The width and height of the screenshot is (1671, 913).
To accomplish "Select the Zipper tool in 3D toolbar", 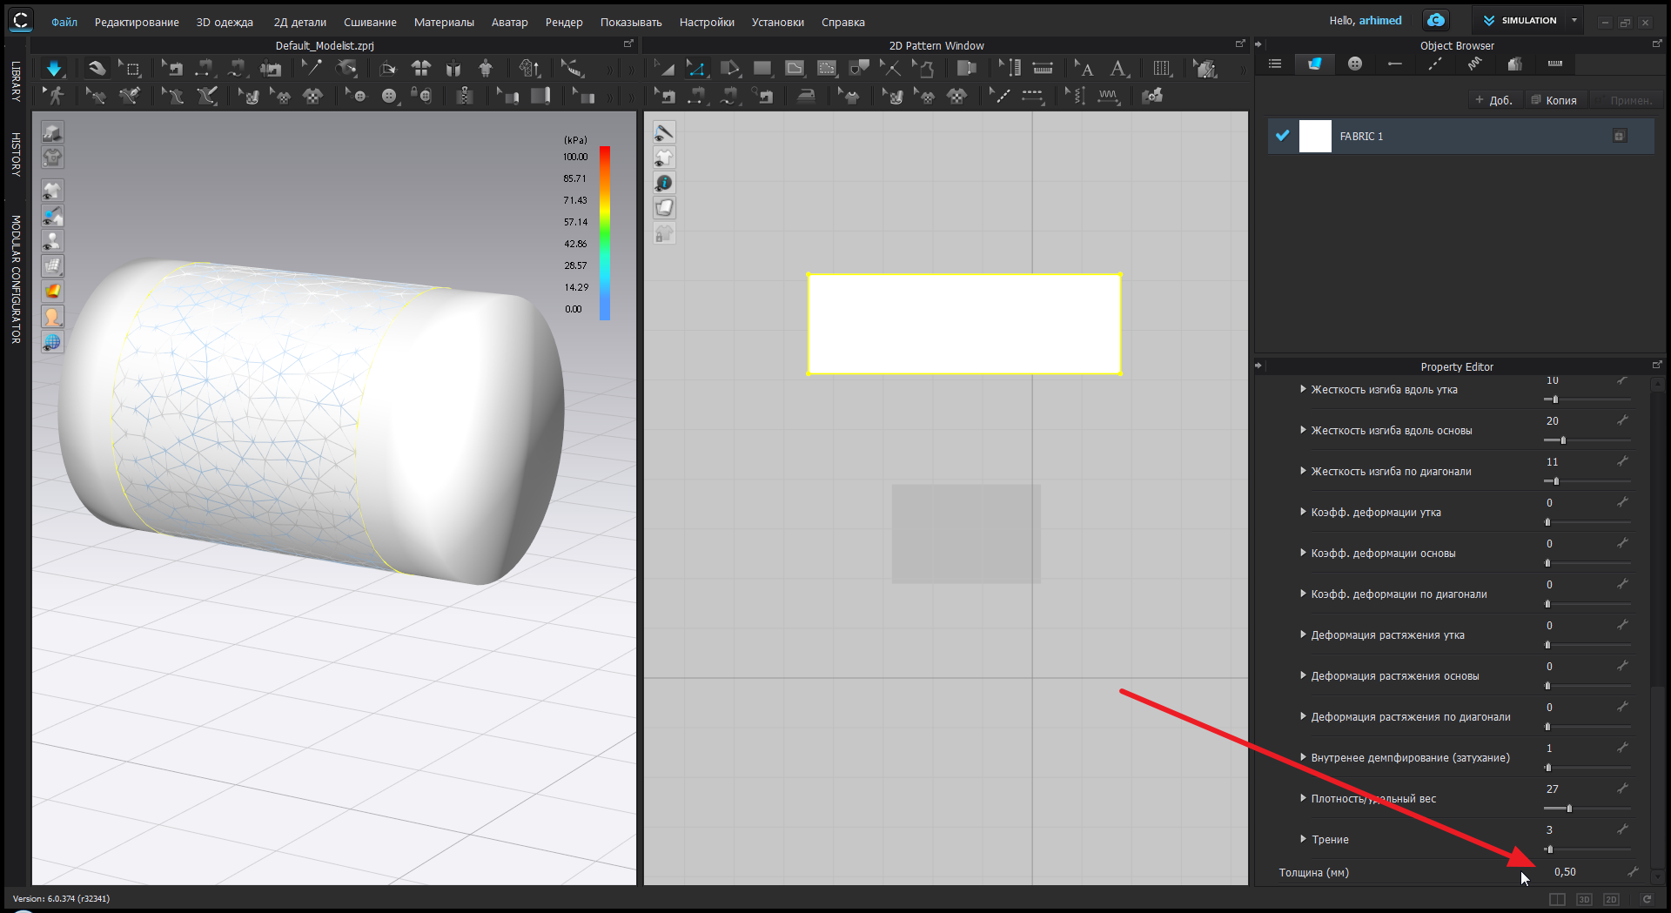I will pyautogui.click(x=465, y=96).
